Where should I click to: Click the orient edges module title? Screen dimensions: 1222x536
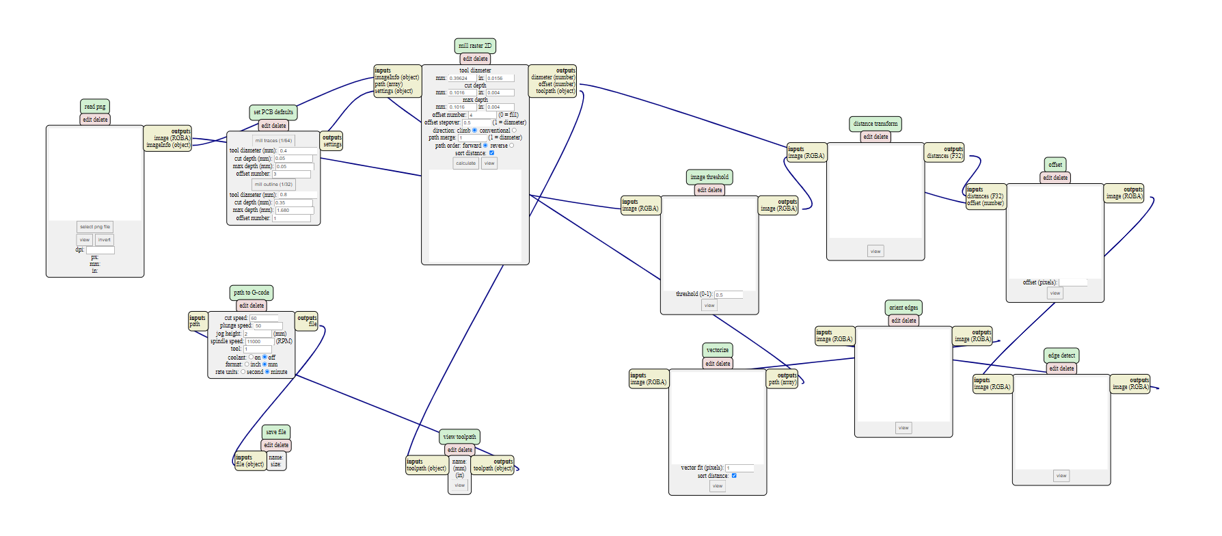tap(904, 308)
